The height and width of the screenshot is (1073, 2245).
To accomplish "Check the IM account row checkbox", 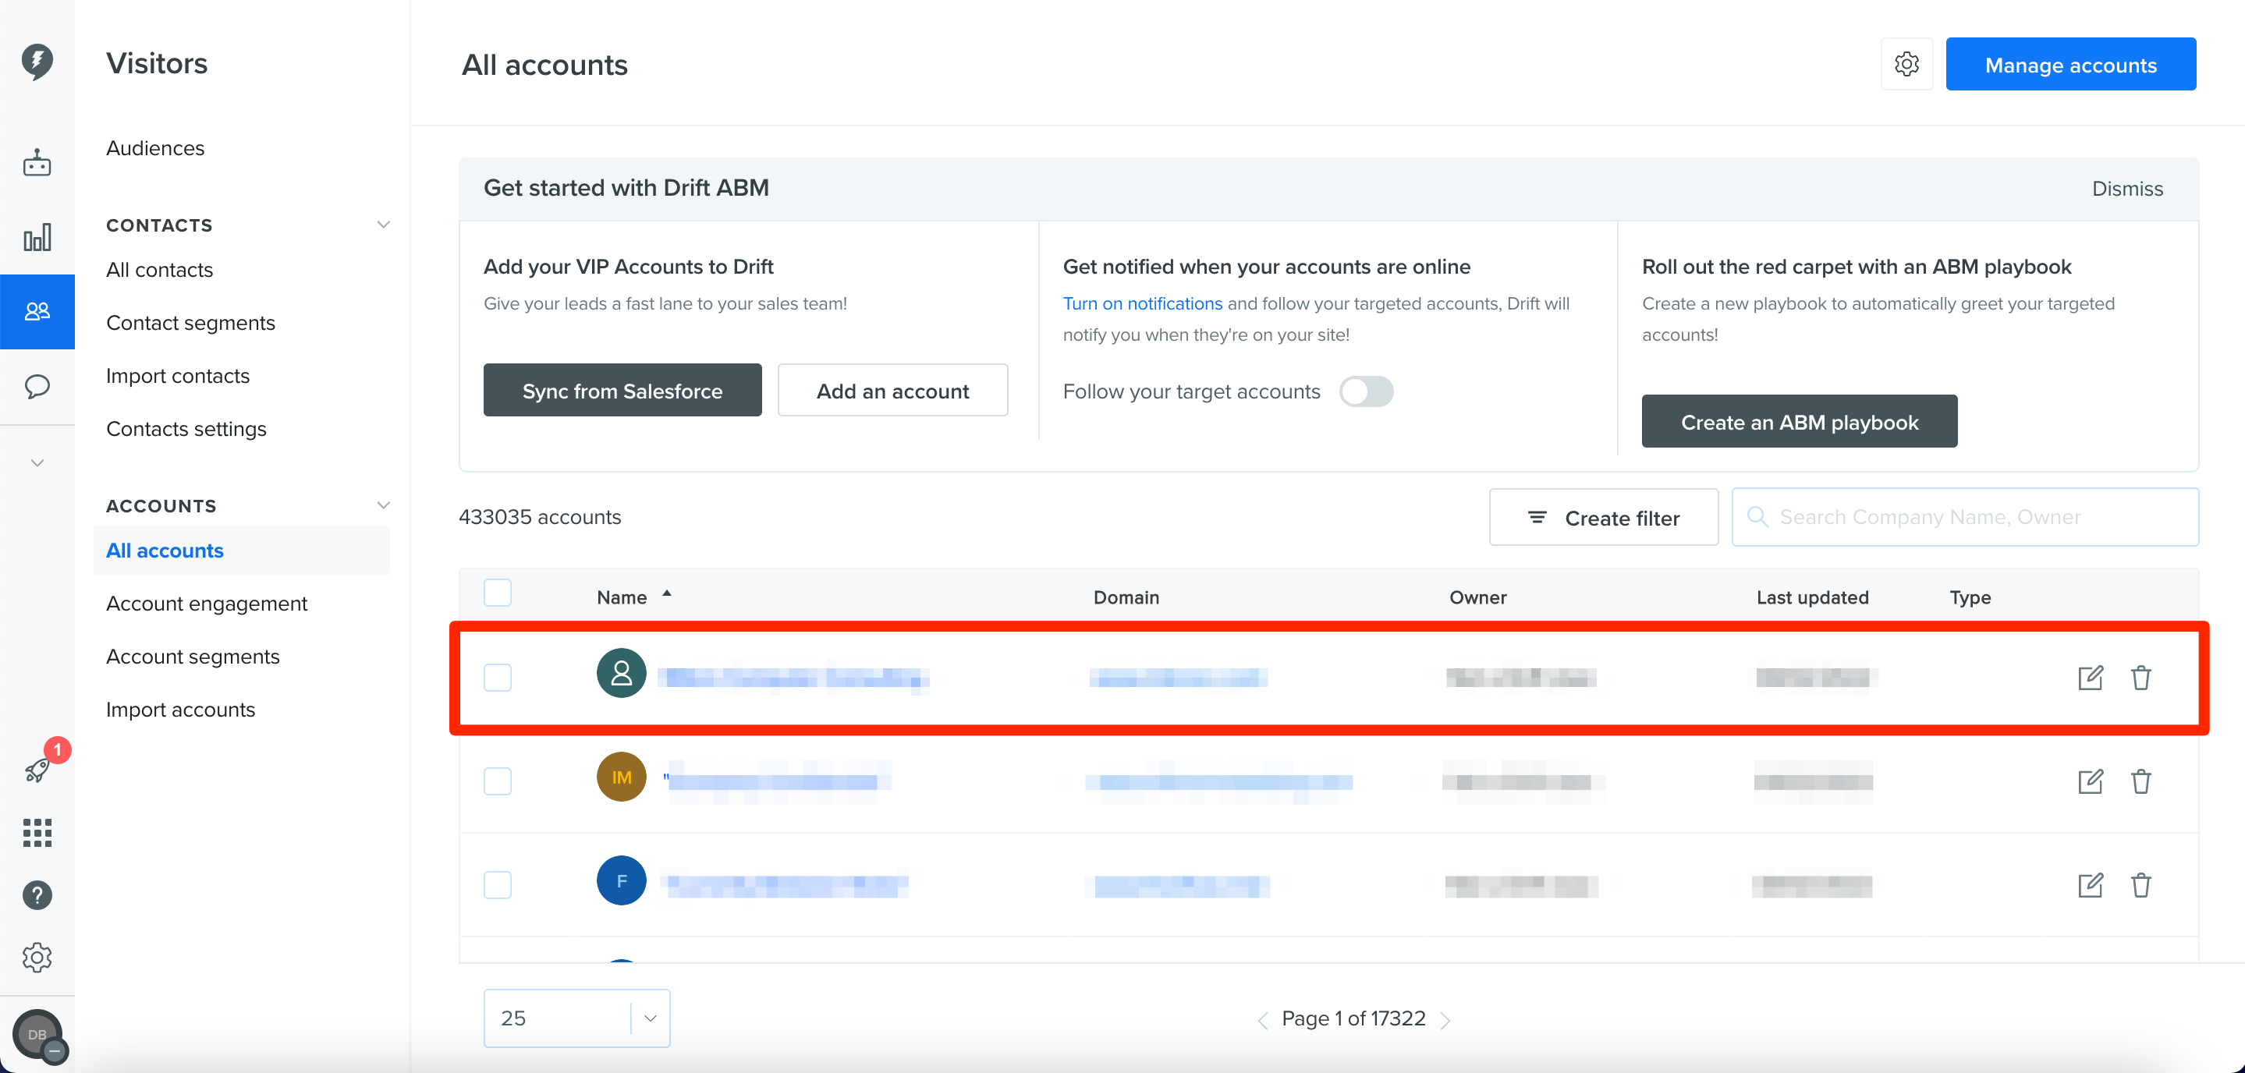I will [498, 781].
